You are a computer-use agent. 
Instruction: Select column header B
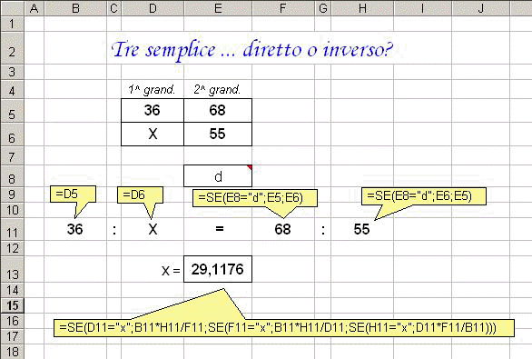[75, 8]
